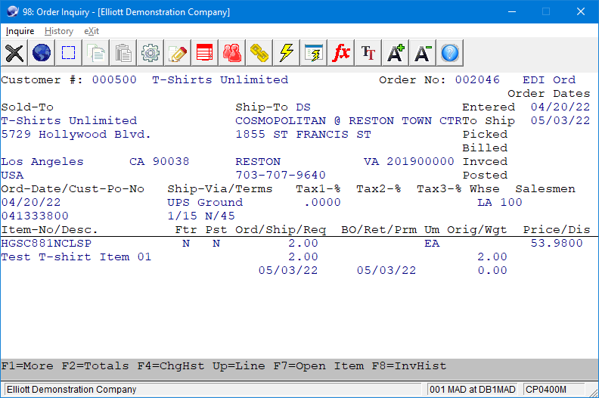Click the EDI Ord label
The image size is (599, 398).
click(549, 79)
